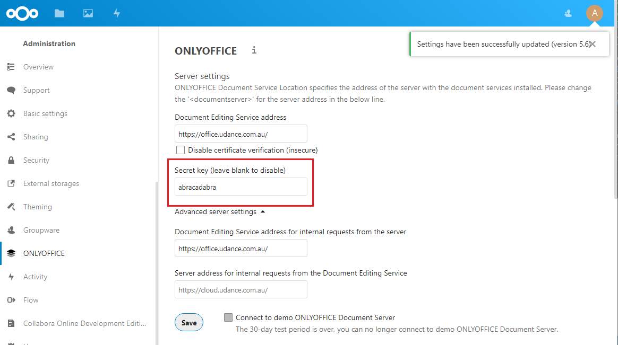Focus the Document Editing Service address field

click(241, 134)
